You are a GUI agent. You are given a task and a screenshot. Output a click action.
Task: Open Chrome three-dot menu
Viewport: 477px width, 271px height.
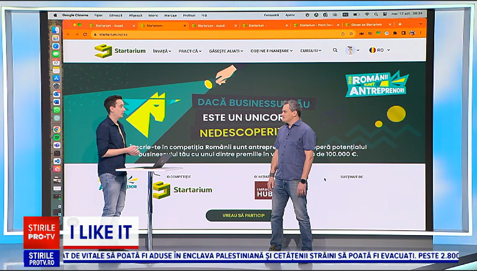click(421, 33)
